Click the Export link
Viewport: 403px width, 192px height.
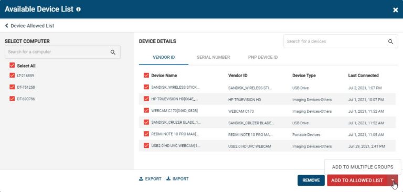(150, 179)
